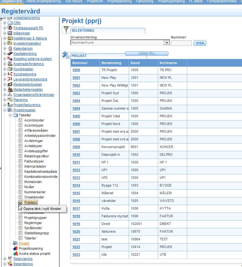This screenshot has height=267, width=242.
Task: Click the VISA button
Action: (200, 43)
